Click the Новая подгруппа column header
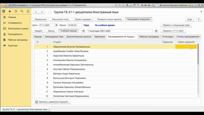204x115 pixels. click(x=186, y=42)
